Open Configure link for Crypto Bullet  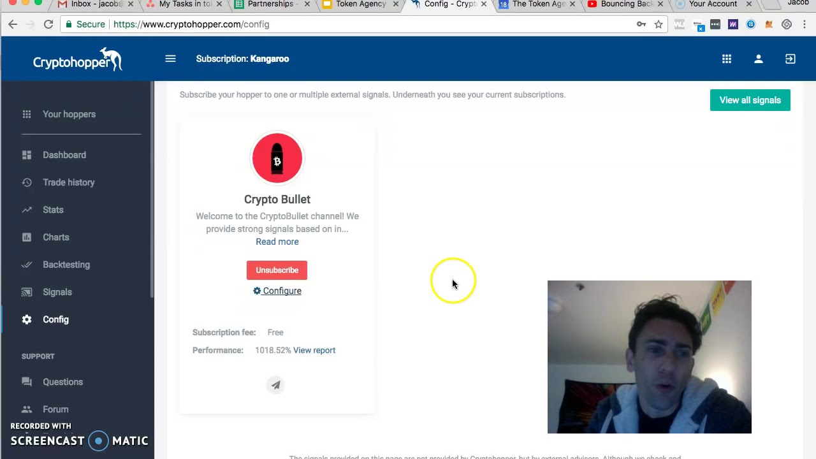coord(277,291)
